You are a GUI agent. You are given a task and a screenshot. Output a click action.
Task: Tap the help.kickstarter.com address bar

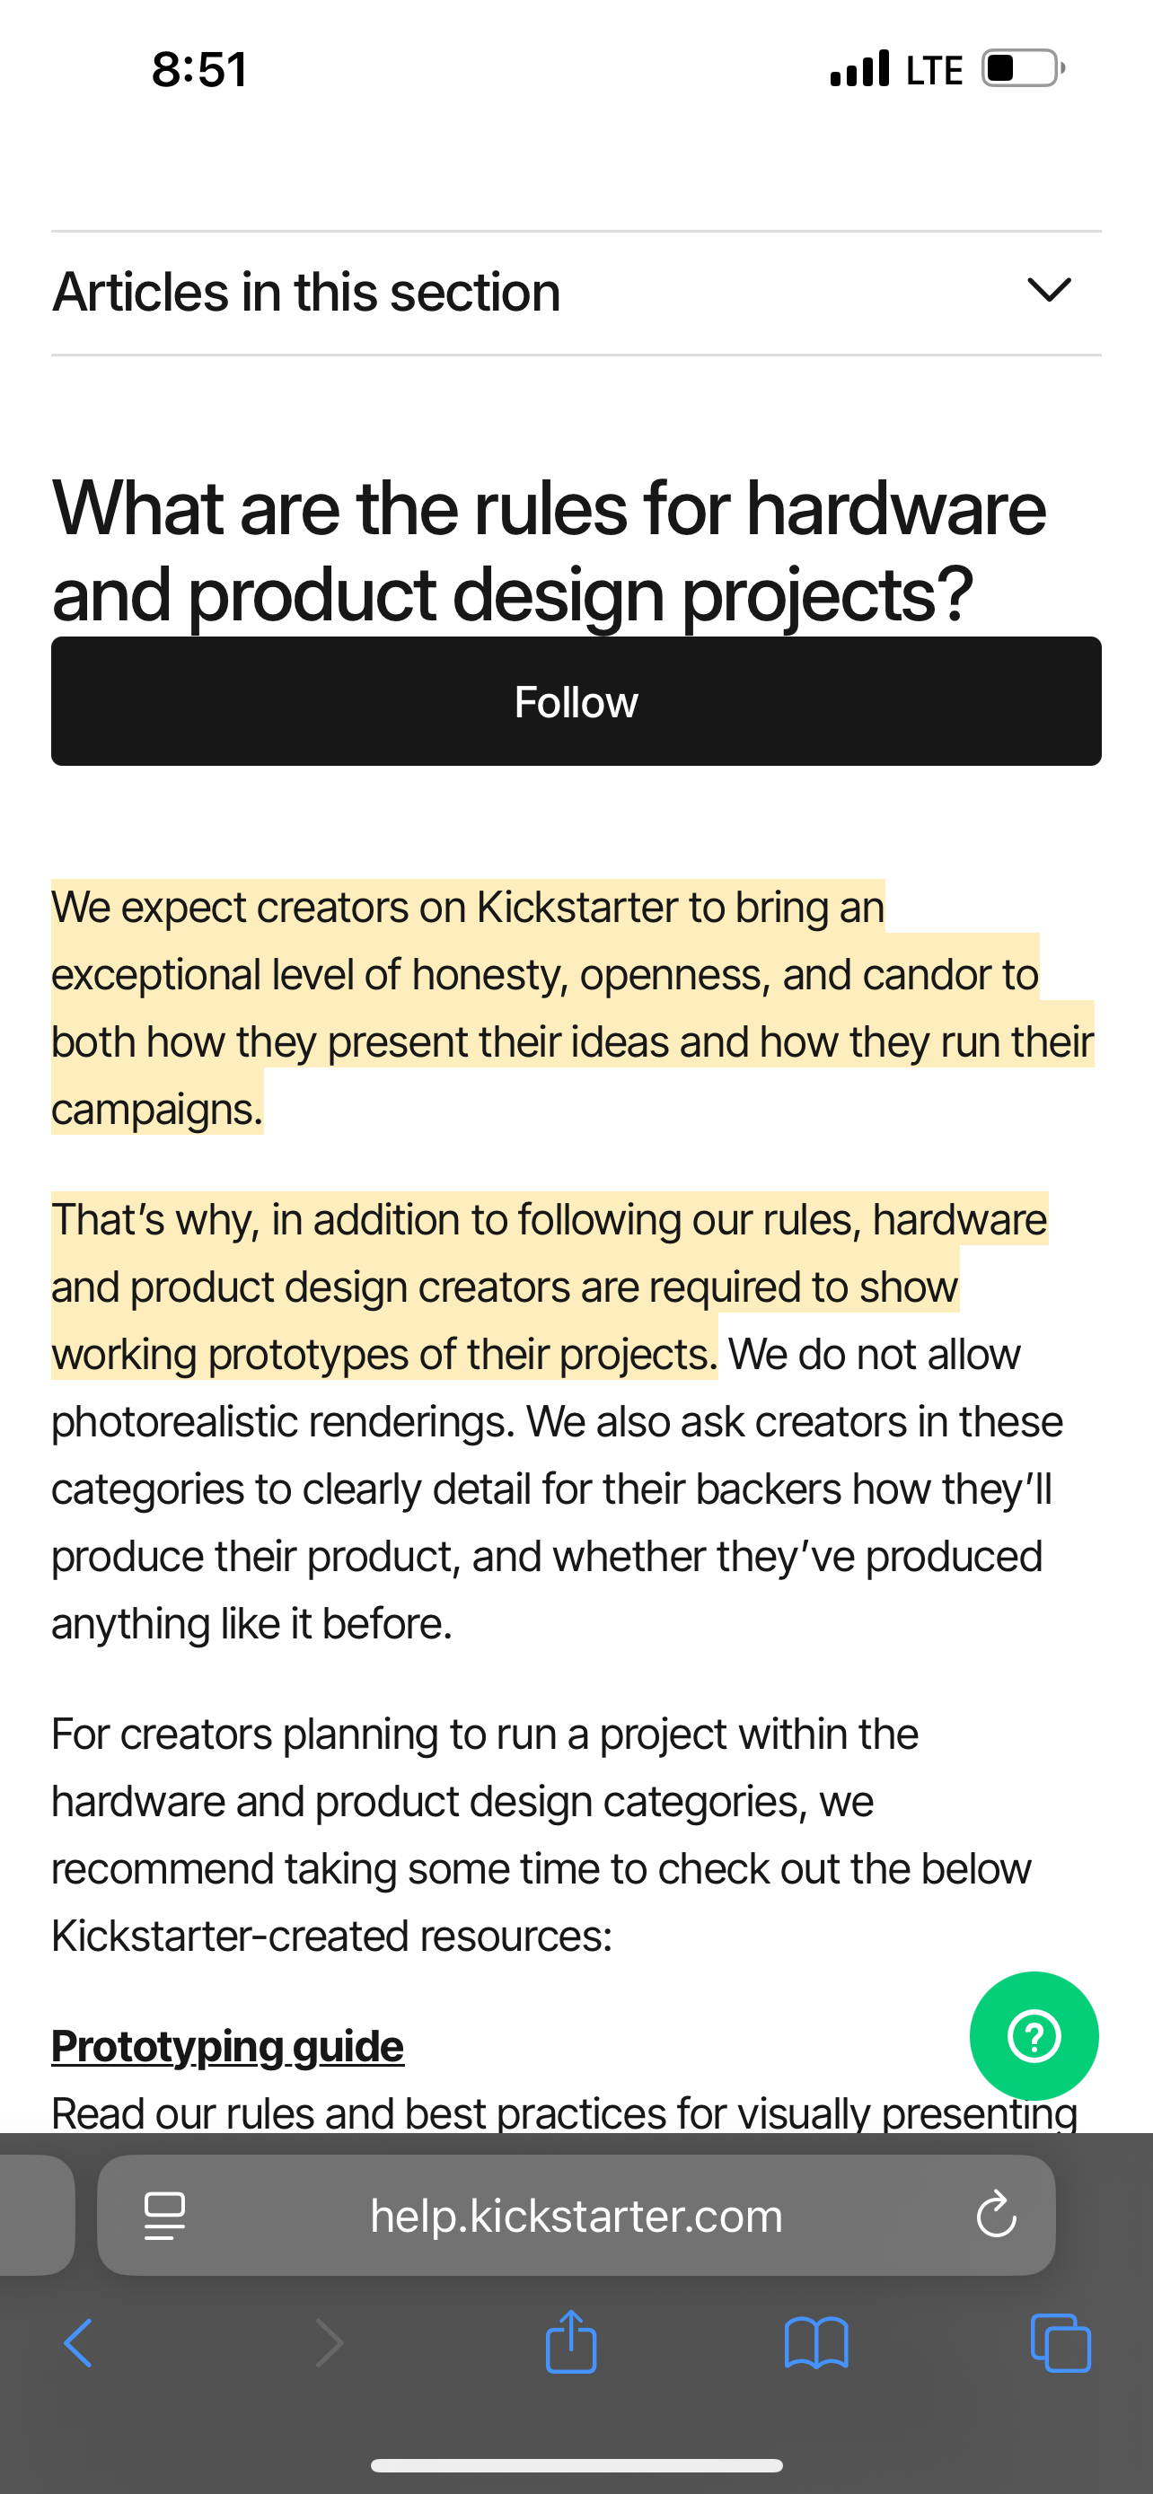(576, 2215)
